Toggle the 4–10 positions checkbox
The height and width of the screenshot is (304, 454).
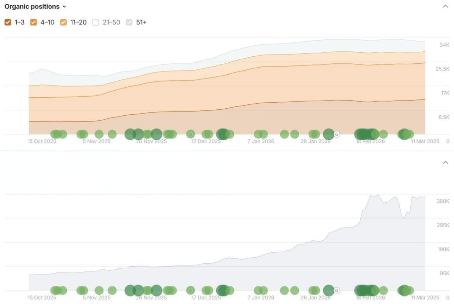34,22
